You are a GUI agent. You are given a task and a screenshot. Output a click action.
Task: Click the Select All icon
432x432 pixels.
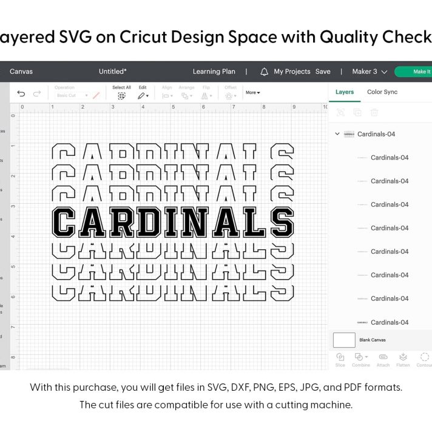click(x=121, y=96)
